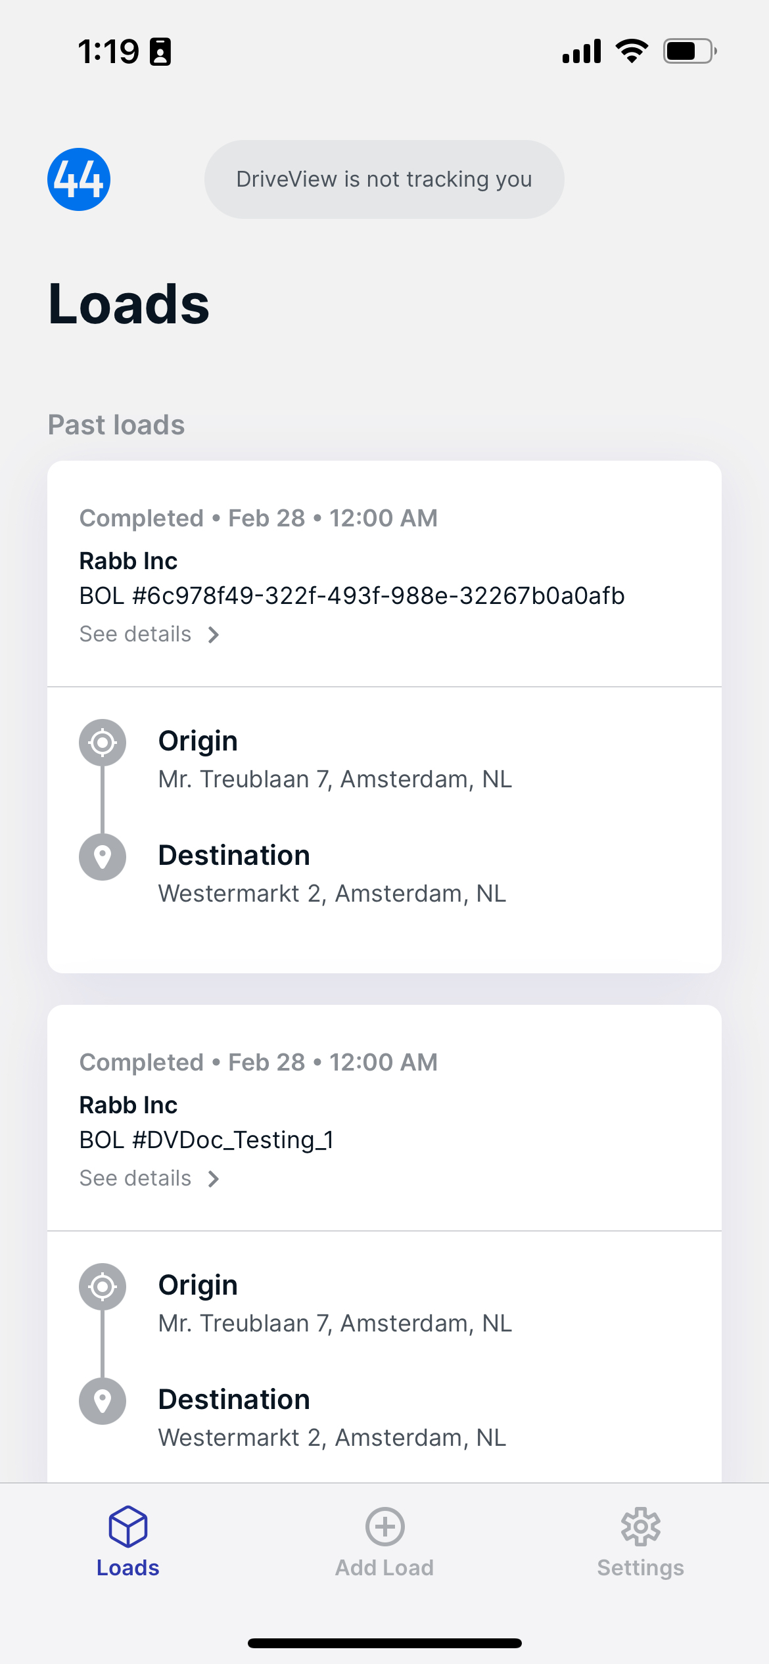The image size is (769, 1664).
Task: Tap the Destination pin icon in first load
Action: tap(103, 857)
